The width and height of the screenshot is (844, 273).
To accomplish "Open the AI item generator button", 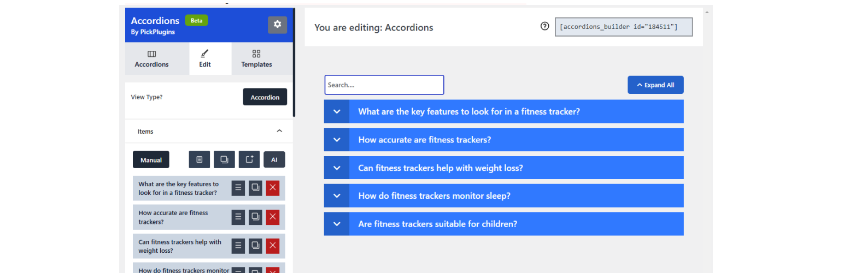I will click(x=274, y=159).
